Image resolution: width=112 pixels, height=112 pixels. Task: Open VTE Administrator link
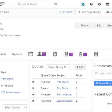point(11,92)
